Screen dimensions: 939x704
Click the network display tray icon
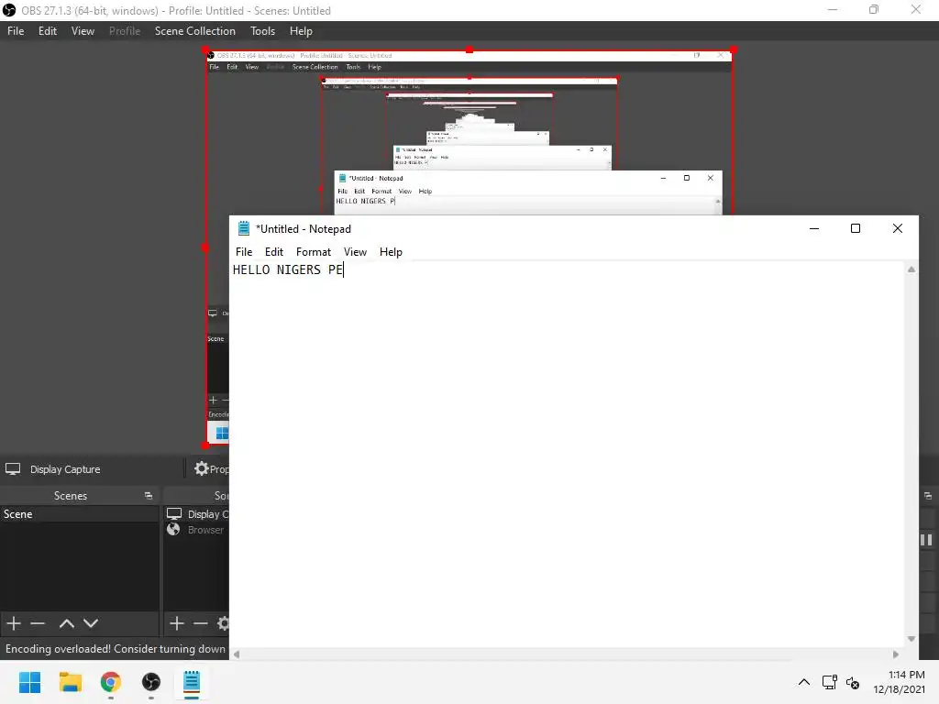click(x=829, y=682)
